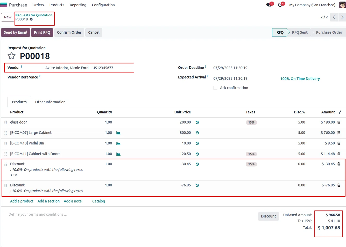Select the RFQ status stage
Viewport: 346px width, 247px height.
click(280, 32)
